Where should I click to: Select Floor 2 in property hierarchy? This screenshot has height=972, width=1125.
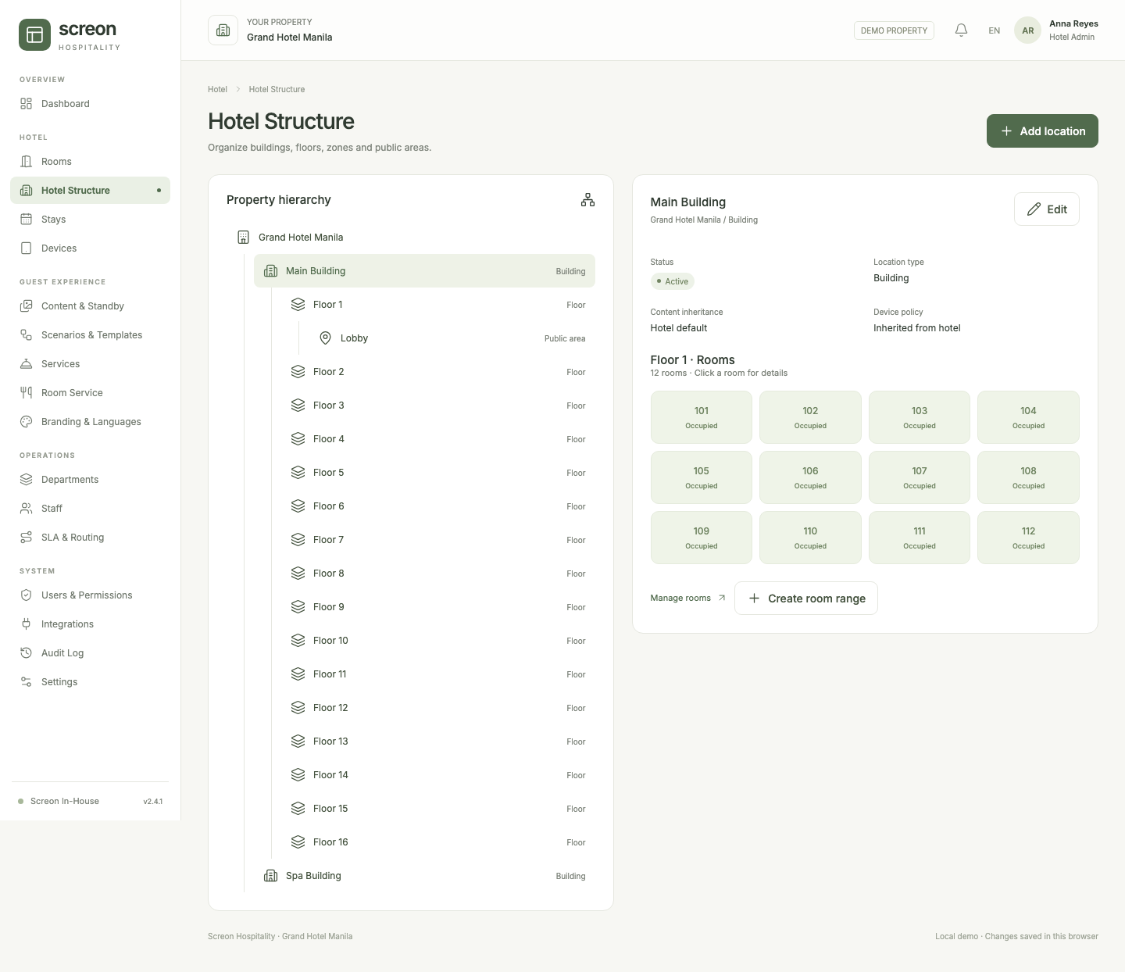[438, 372]
